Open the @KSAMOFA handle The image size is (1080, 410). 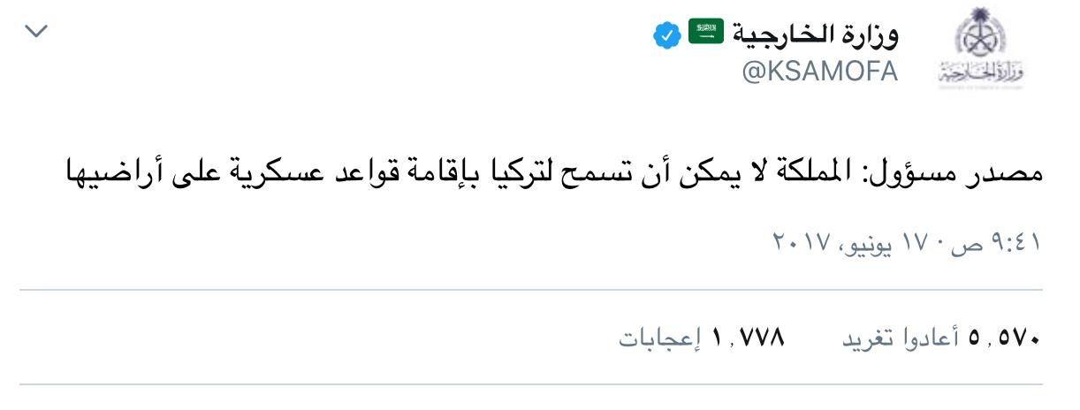coord(819,72)
